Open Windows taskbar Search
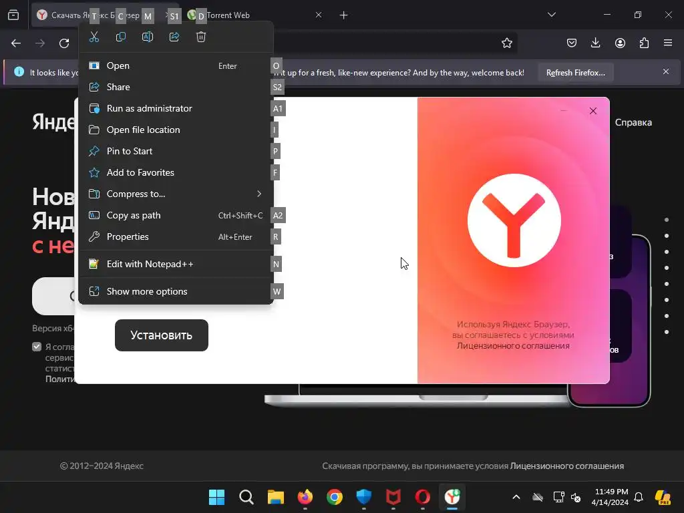684x513 pixels. click(246, 497)
